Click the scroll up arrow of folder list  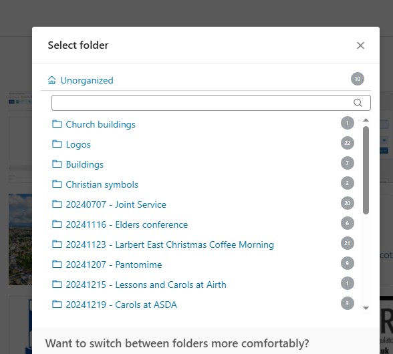(x=366, y=120)
